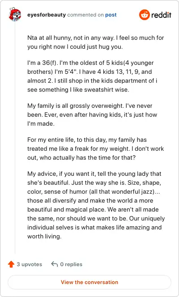Click the paragraph starting "My family is all"
This screenshot has height=297, width=179.
click(92, 115)
